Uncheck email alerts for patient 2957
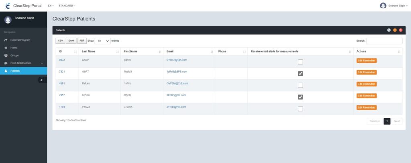The height and width of the screenshot is (163, 411). pos(300,97)
